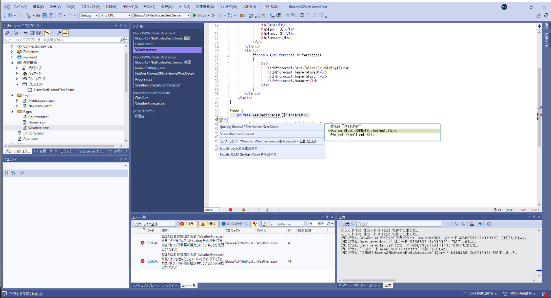The height and width of the screenshot is (298, 551).
Task: Toggle word wrap icon in Output panel
Action: (x=480, y=224)
